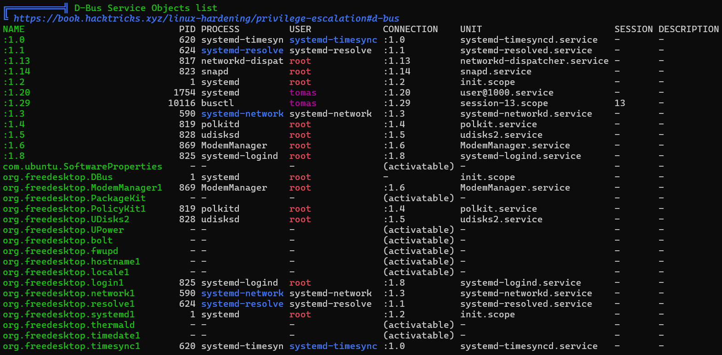722x355 pixels.
Task: Click org.freedesktop.PolicyKit1 service entry
Action: click(x=74, y=208)
